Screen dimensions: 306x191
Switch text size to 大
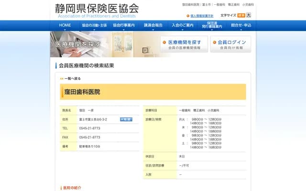(x=248, y=15)
